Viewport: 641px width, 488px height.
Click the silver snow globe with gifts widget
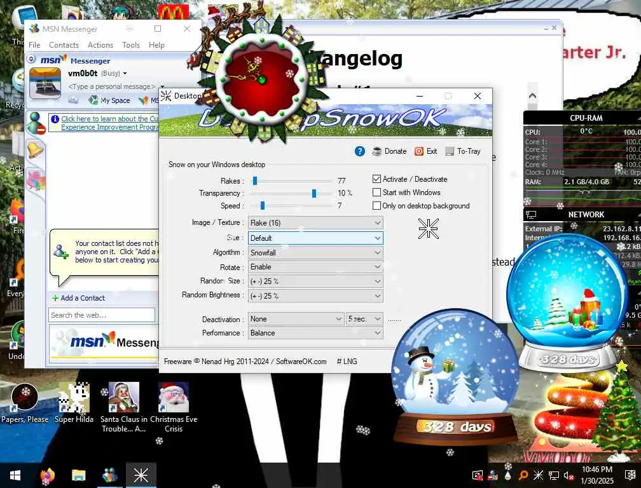pos(567,302)
